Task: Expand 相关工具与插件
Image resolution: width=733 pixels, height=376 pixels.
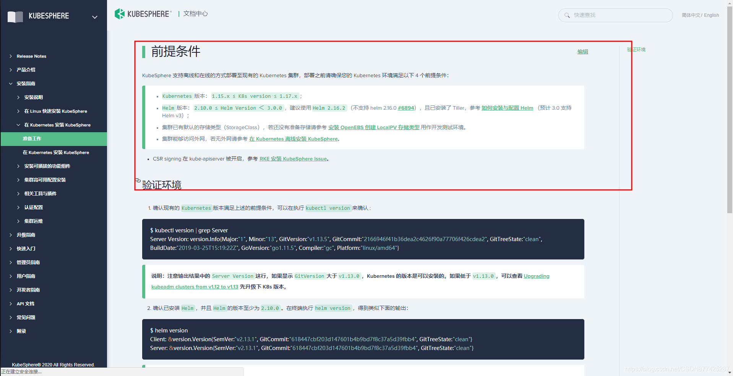Action: (x=40, y=194)
